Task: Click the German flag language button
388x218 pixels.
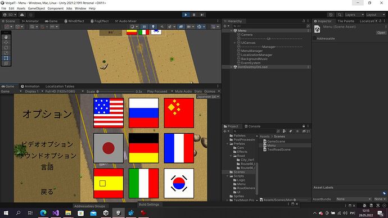Action: click(x=143, y=148)
